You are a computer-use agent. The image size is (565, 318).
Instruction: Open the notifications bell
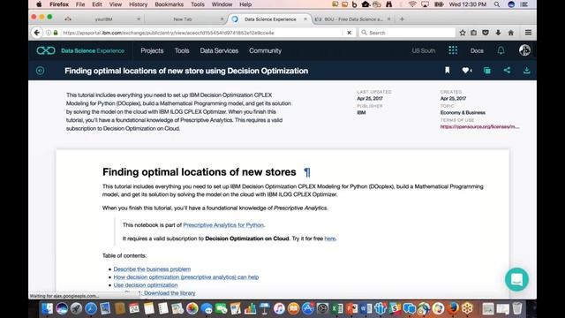pyautogui.click(x=501, y=50)
